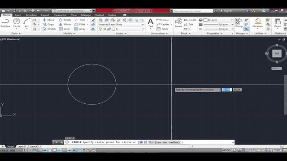This screenshot has height=161, width=287.
Task: Click the Undo arrow in quick access toolbar
Action: 38,11
